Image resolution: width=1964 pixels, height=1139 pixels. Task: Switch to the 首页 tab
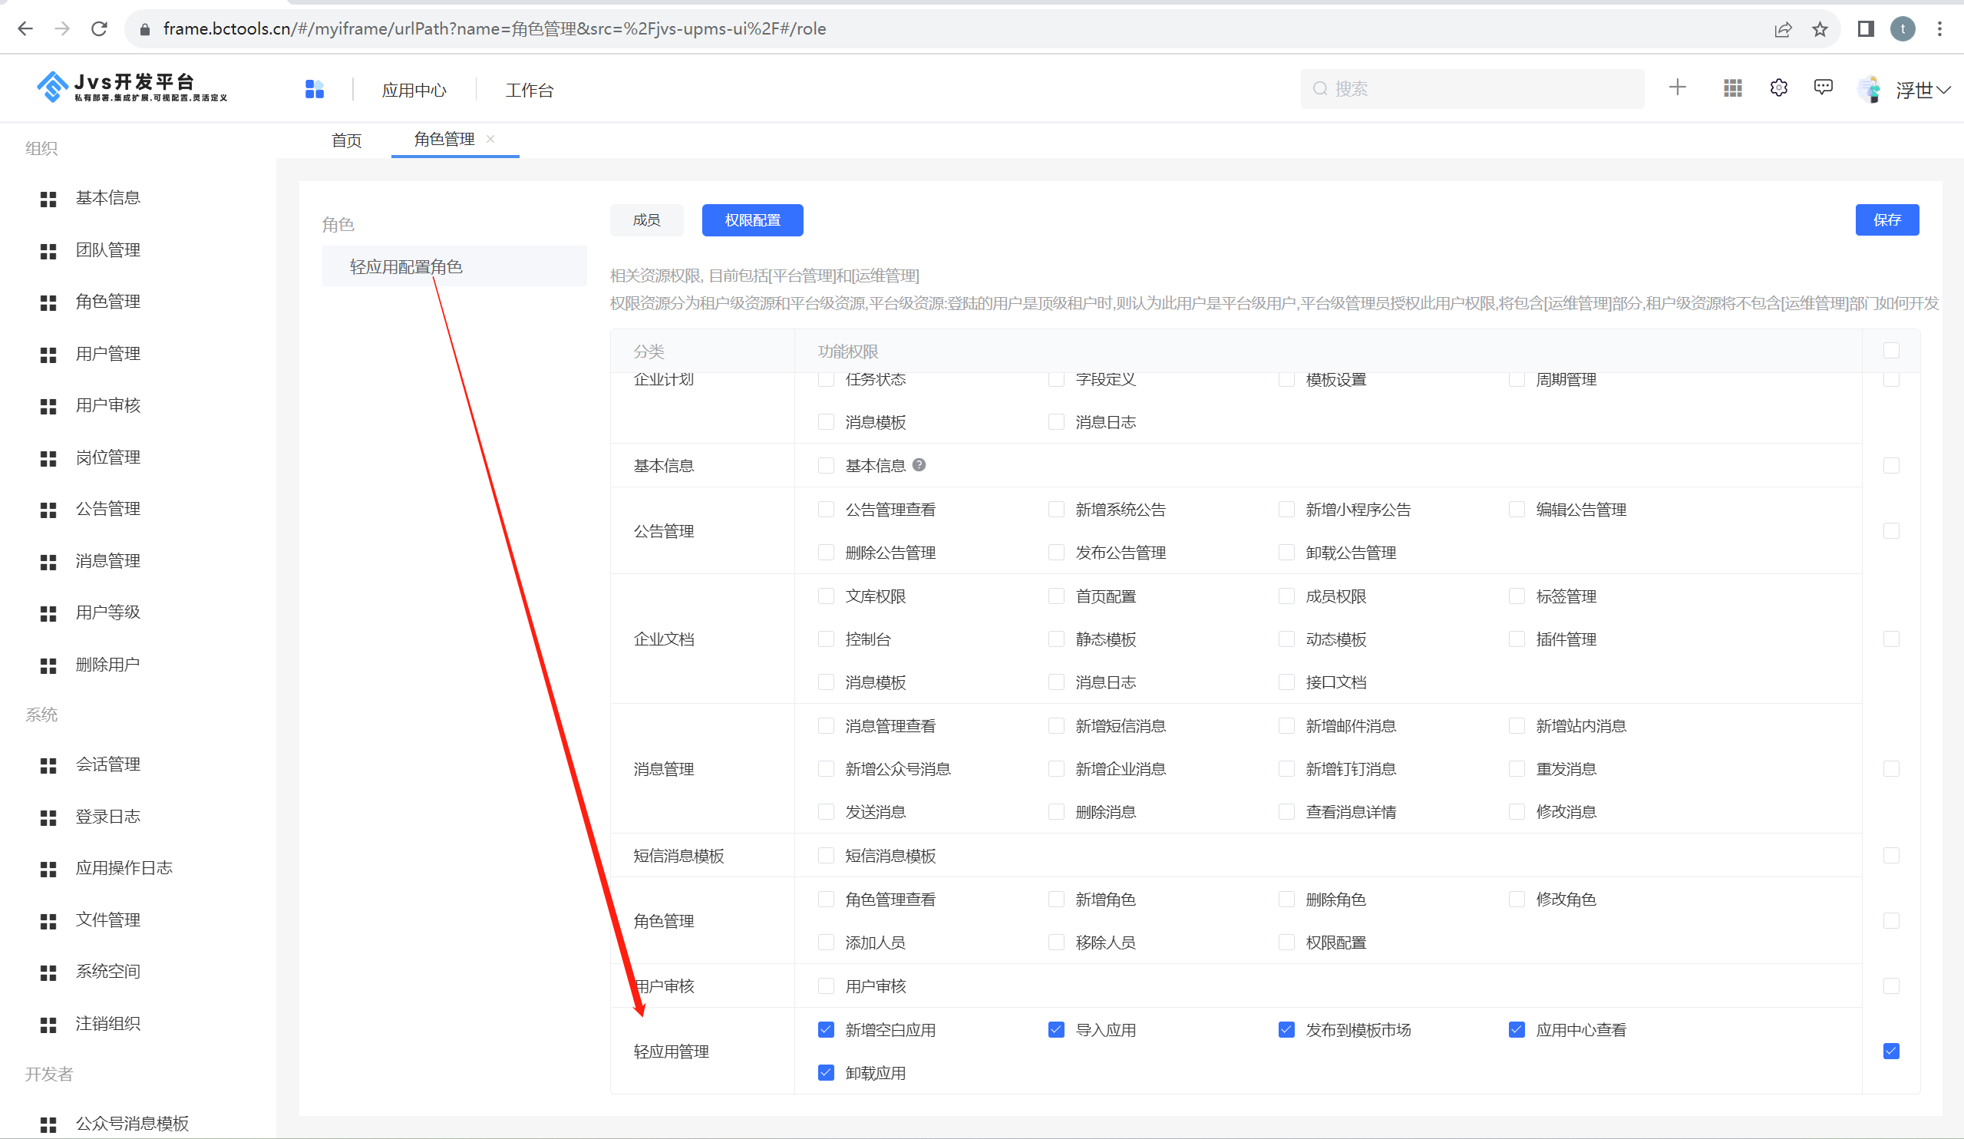[x=346, y=140]
